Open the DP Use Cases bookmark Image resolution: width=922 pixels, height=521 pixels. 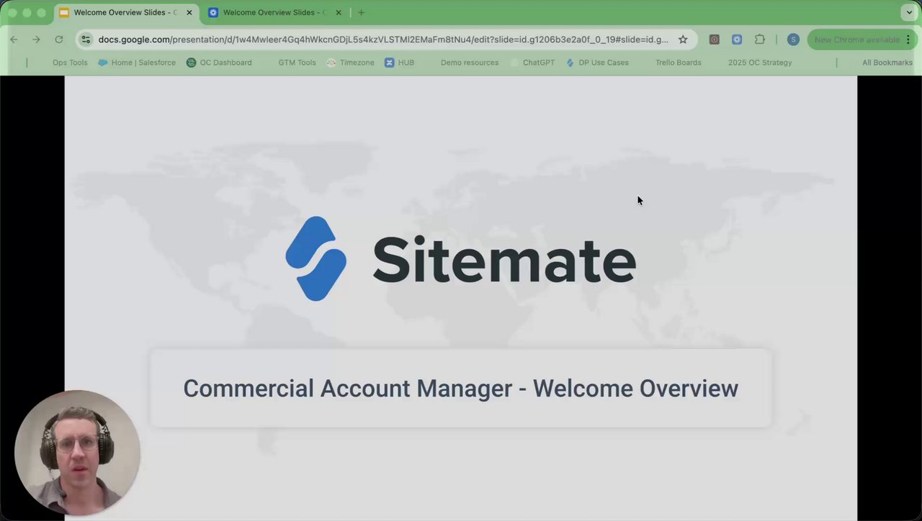[x=597, y=63]
